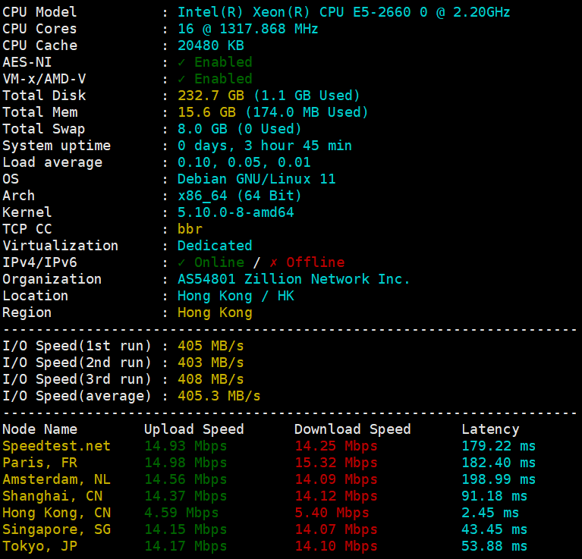
Task: Select the Debian GNU/Linux 11 text
Action: 256,179
